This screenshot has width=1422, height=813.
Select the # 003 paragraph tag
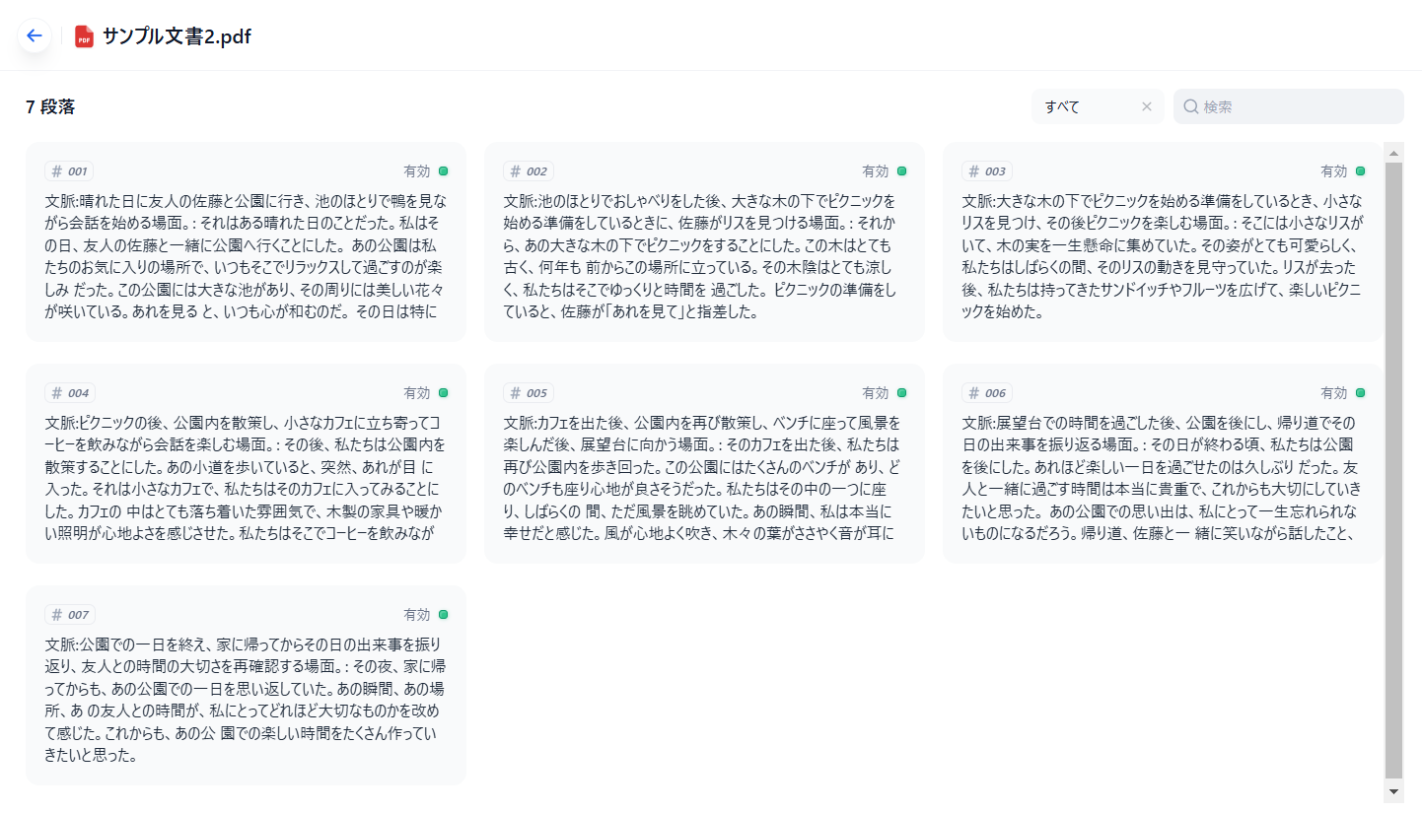[x=987, y=171]
